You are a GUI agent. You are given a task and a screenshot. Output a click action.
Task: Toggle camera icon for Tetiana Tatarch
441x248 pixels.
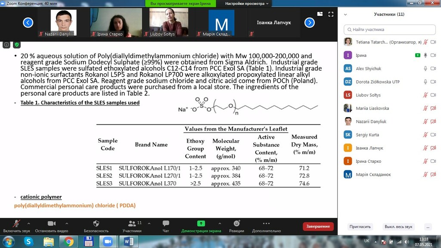click(x=433, y=42)
